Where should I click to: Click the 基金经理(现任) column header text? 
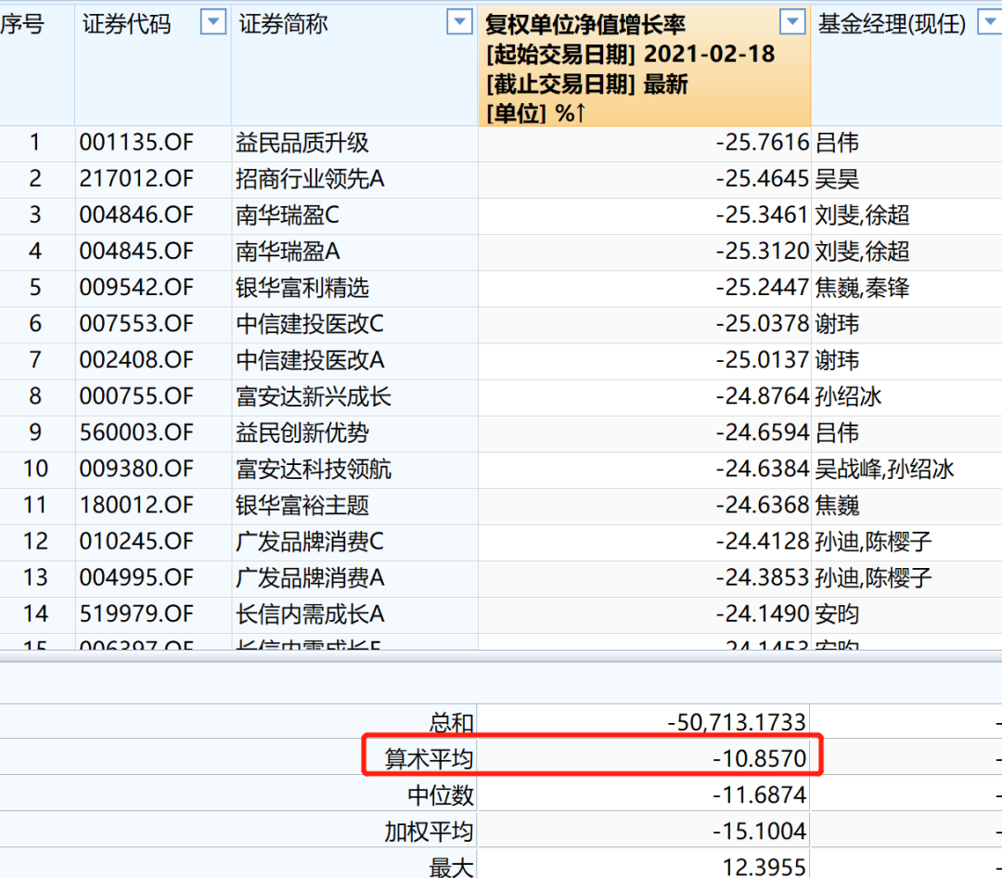pyautogui.click(x=893, y=24)
